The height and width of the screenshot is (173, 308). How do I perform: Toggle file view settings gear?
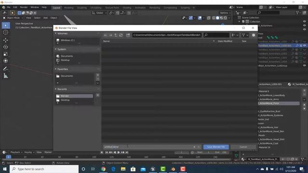pos(254,35)
